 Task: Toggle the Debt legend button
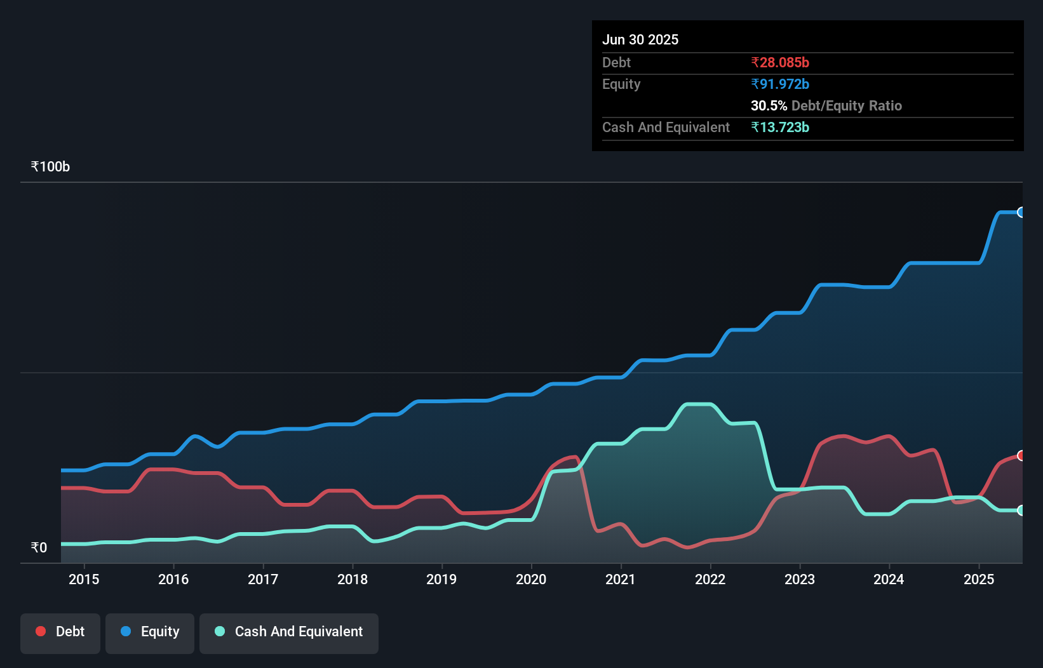tap(60, 633)
